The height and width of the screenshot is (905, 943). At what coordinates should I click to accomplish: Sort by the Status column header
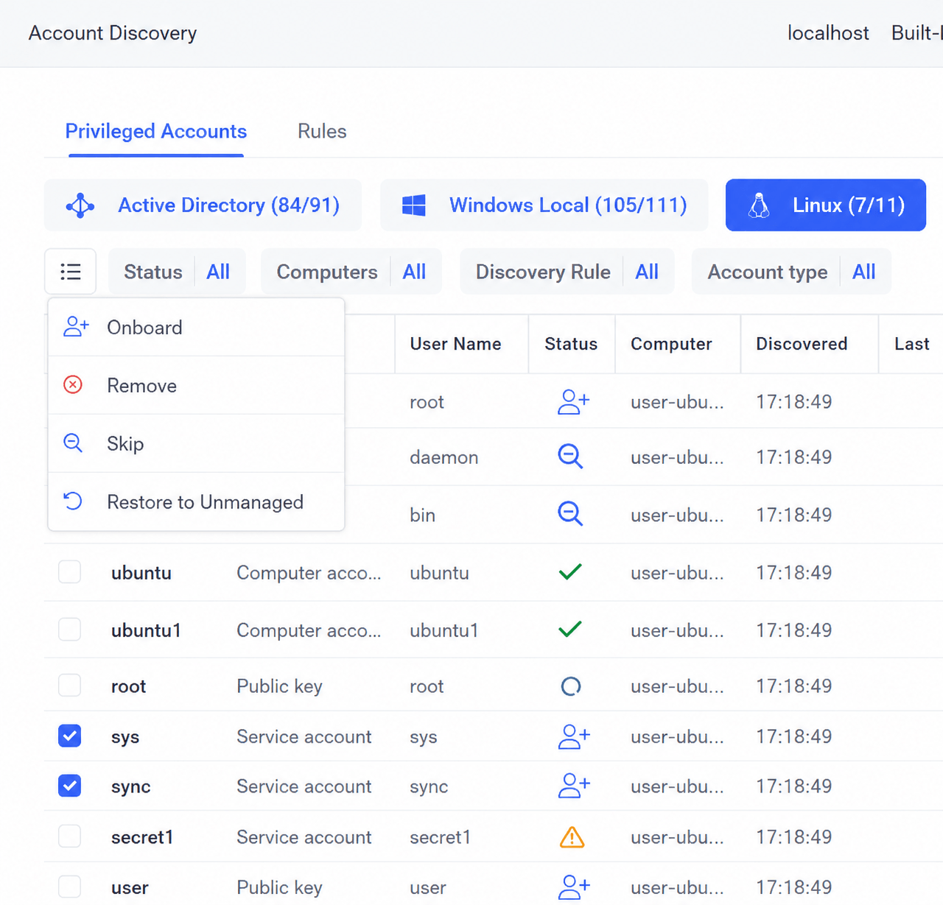(571, 344)
